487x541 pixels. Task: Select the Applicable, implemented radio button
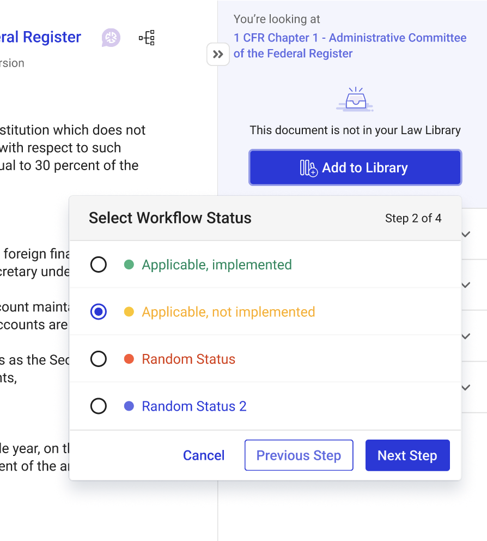pos(99,265)
